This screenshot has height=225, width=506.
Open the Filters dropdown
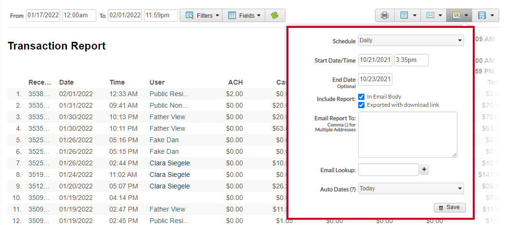point(201,15)
